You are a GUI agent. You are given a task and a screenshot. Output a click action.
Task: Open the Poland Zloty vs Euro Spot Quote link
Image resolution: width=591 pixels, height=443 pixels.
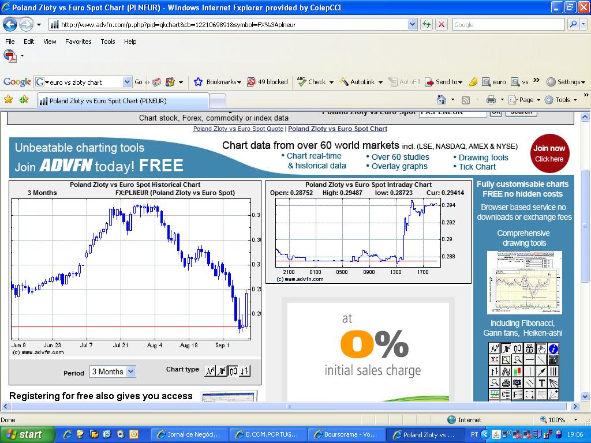click(x=238, y=129)
